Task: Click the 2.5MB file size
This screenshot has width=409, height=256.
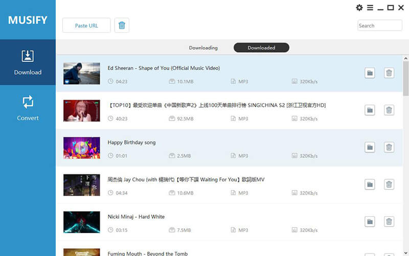Action: pyautogui.click(x=184, y=156)
